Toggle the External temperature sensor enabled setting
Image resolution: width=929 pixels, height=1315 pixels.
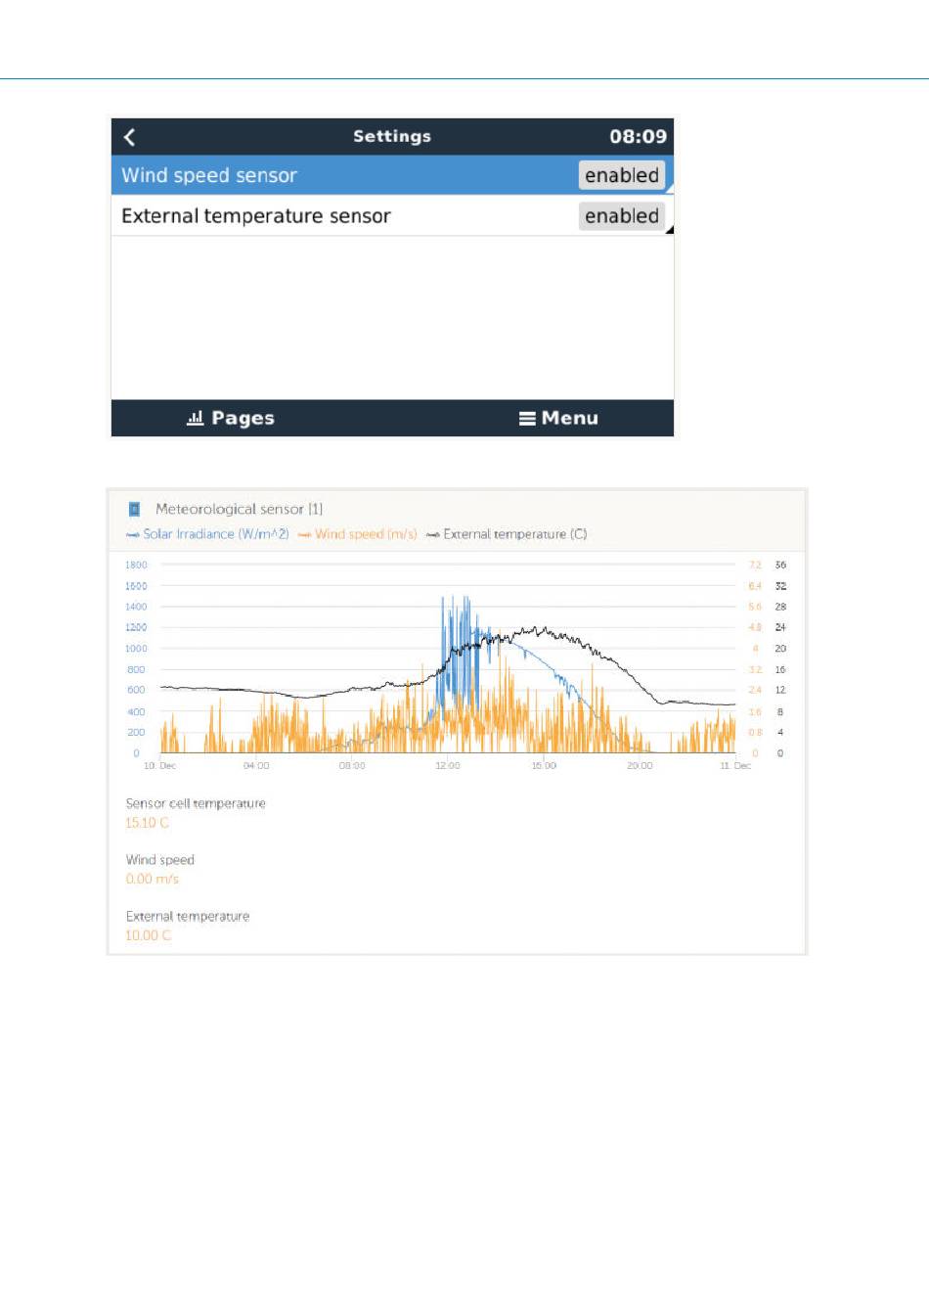622,216
